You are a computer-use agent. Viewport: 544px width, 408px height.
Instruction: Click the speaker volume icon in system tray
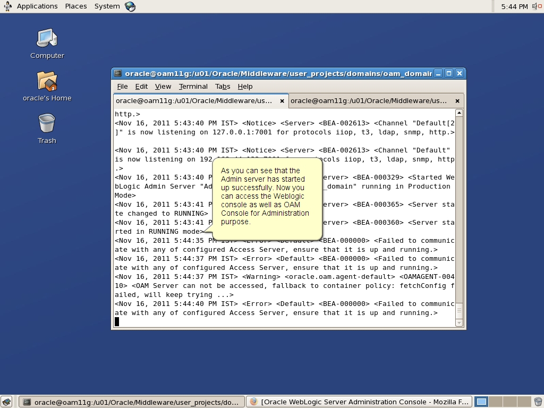[x=534, y=6]
